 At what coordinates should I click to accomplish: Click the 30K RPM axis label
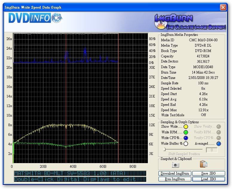152,68
